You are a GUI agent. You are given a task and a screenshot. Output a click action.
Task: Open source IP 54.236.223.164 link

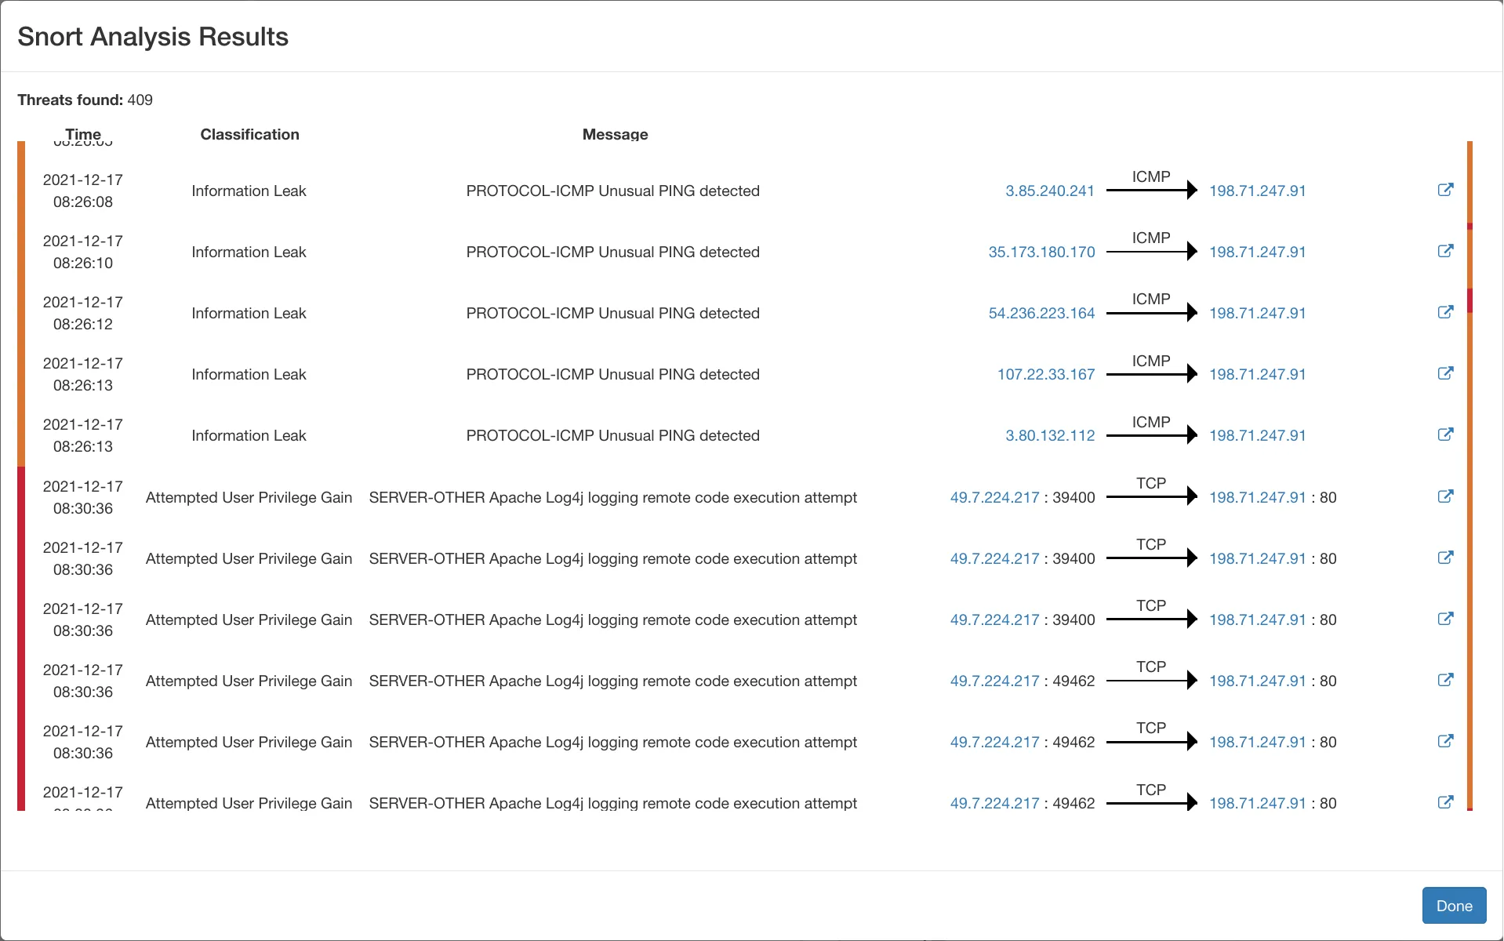click(x=1041, y=313)
